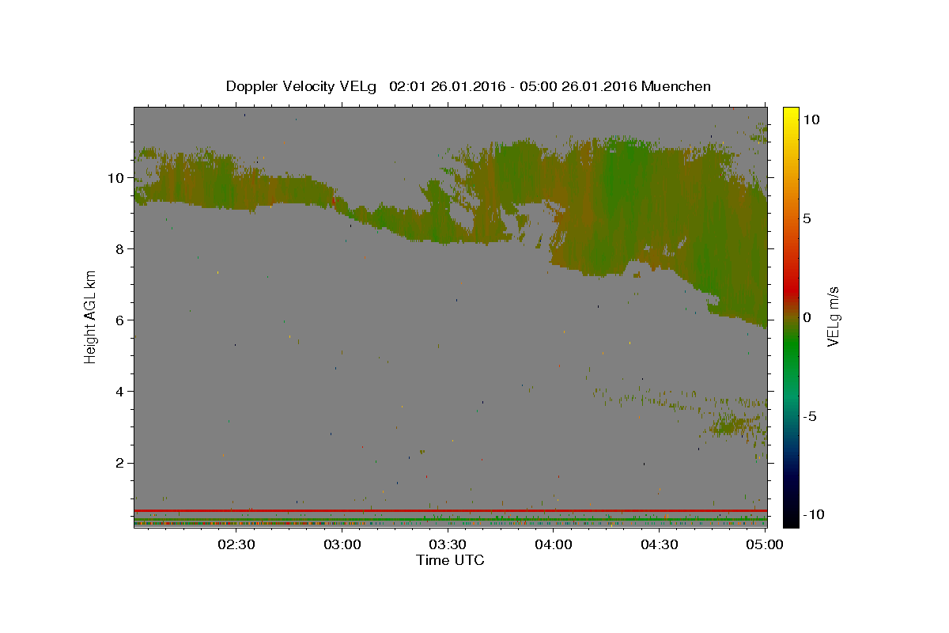Viewport: 949px width, 633px height.
Task: Select the 03:30 time axis label
Action: click(x=448, y=544)
